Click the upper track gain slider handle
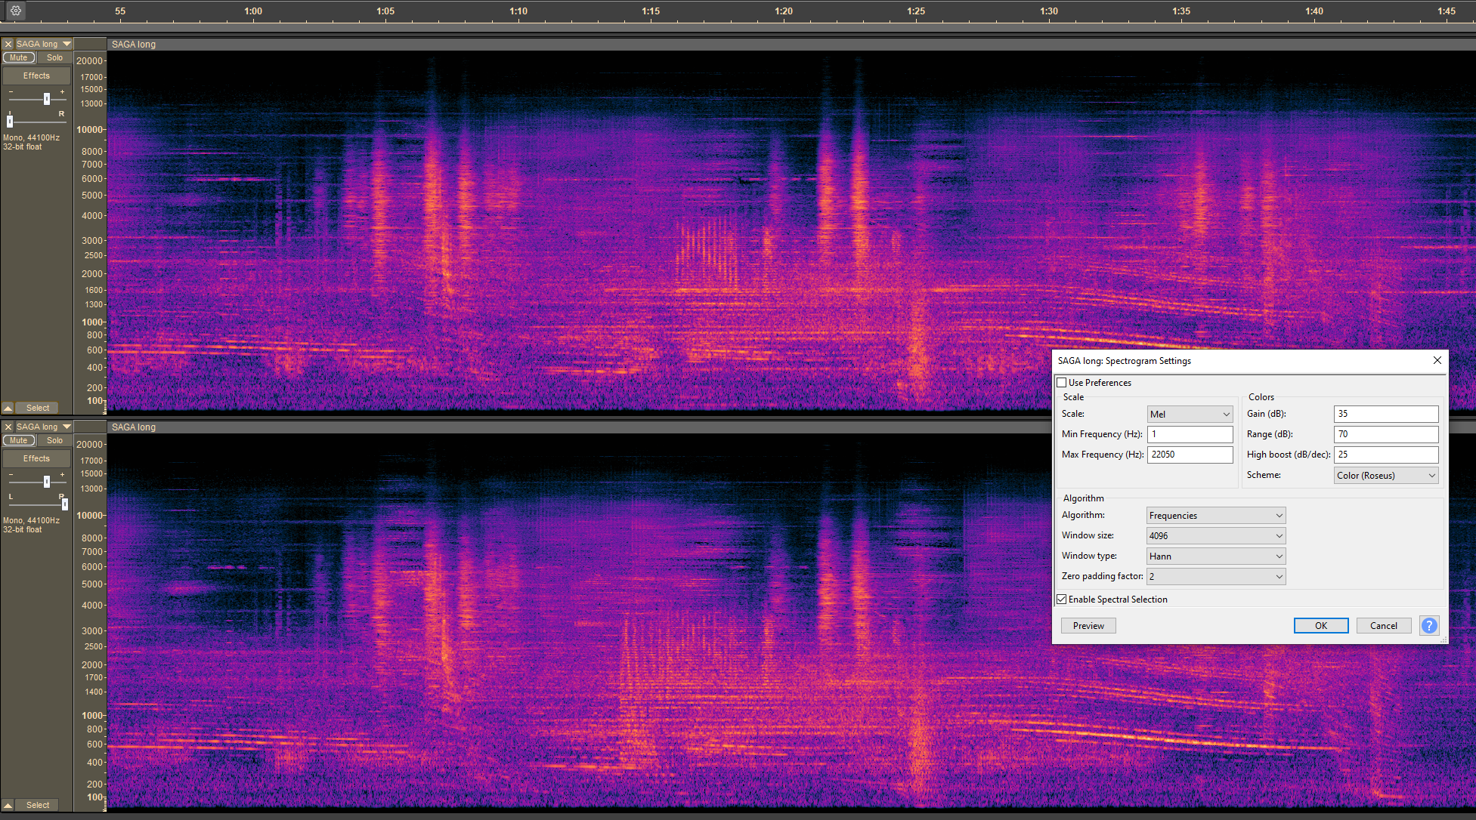Screen dimensions: 1476x820 tap(47, 99)
